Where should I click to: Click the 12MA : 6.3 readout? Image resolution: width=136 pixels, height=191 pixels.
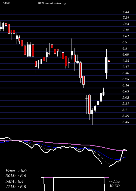[16, 187]
